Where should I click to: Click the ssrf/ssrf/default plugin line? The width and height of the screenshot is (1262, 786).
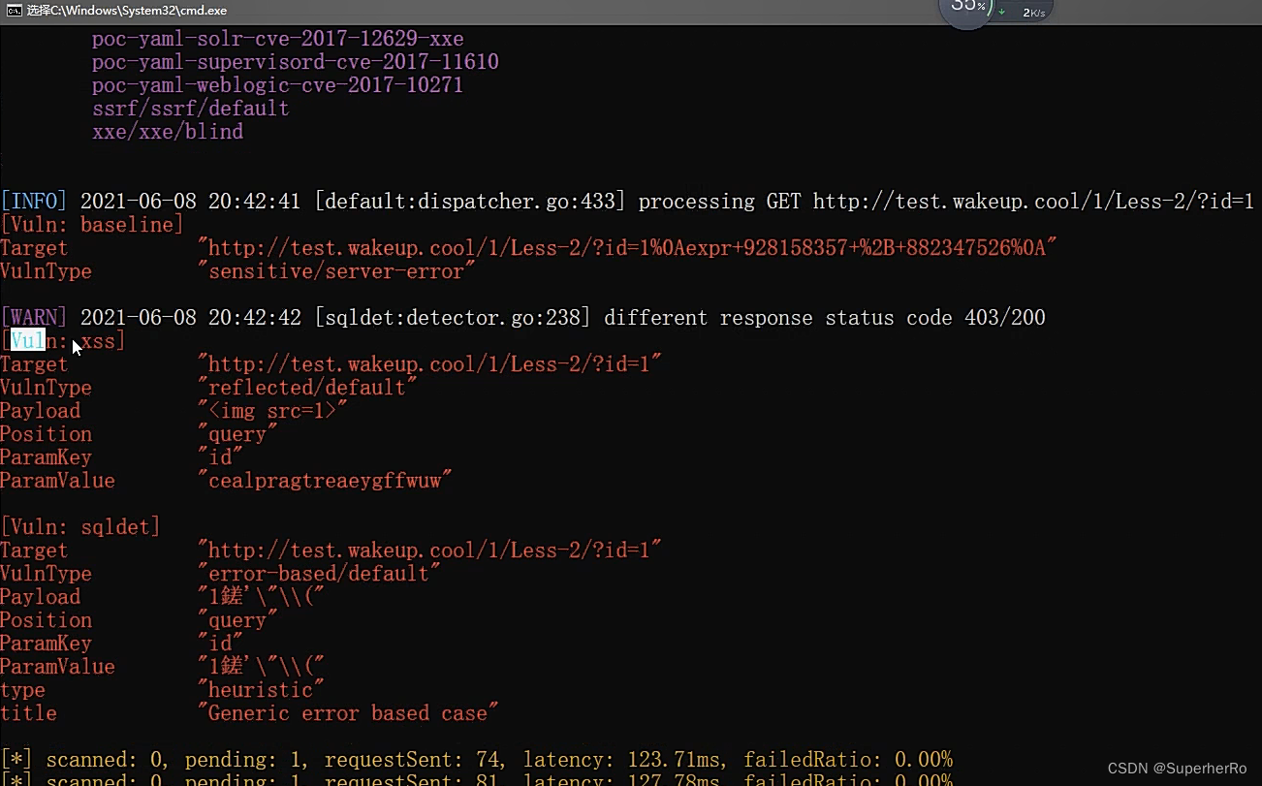coord(191,109)
